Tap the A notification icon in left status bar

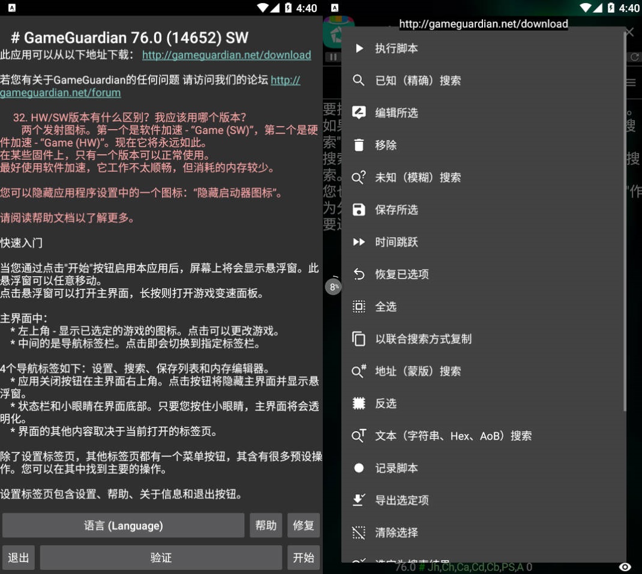click(12, 8)
